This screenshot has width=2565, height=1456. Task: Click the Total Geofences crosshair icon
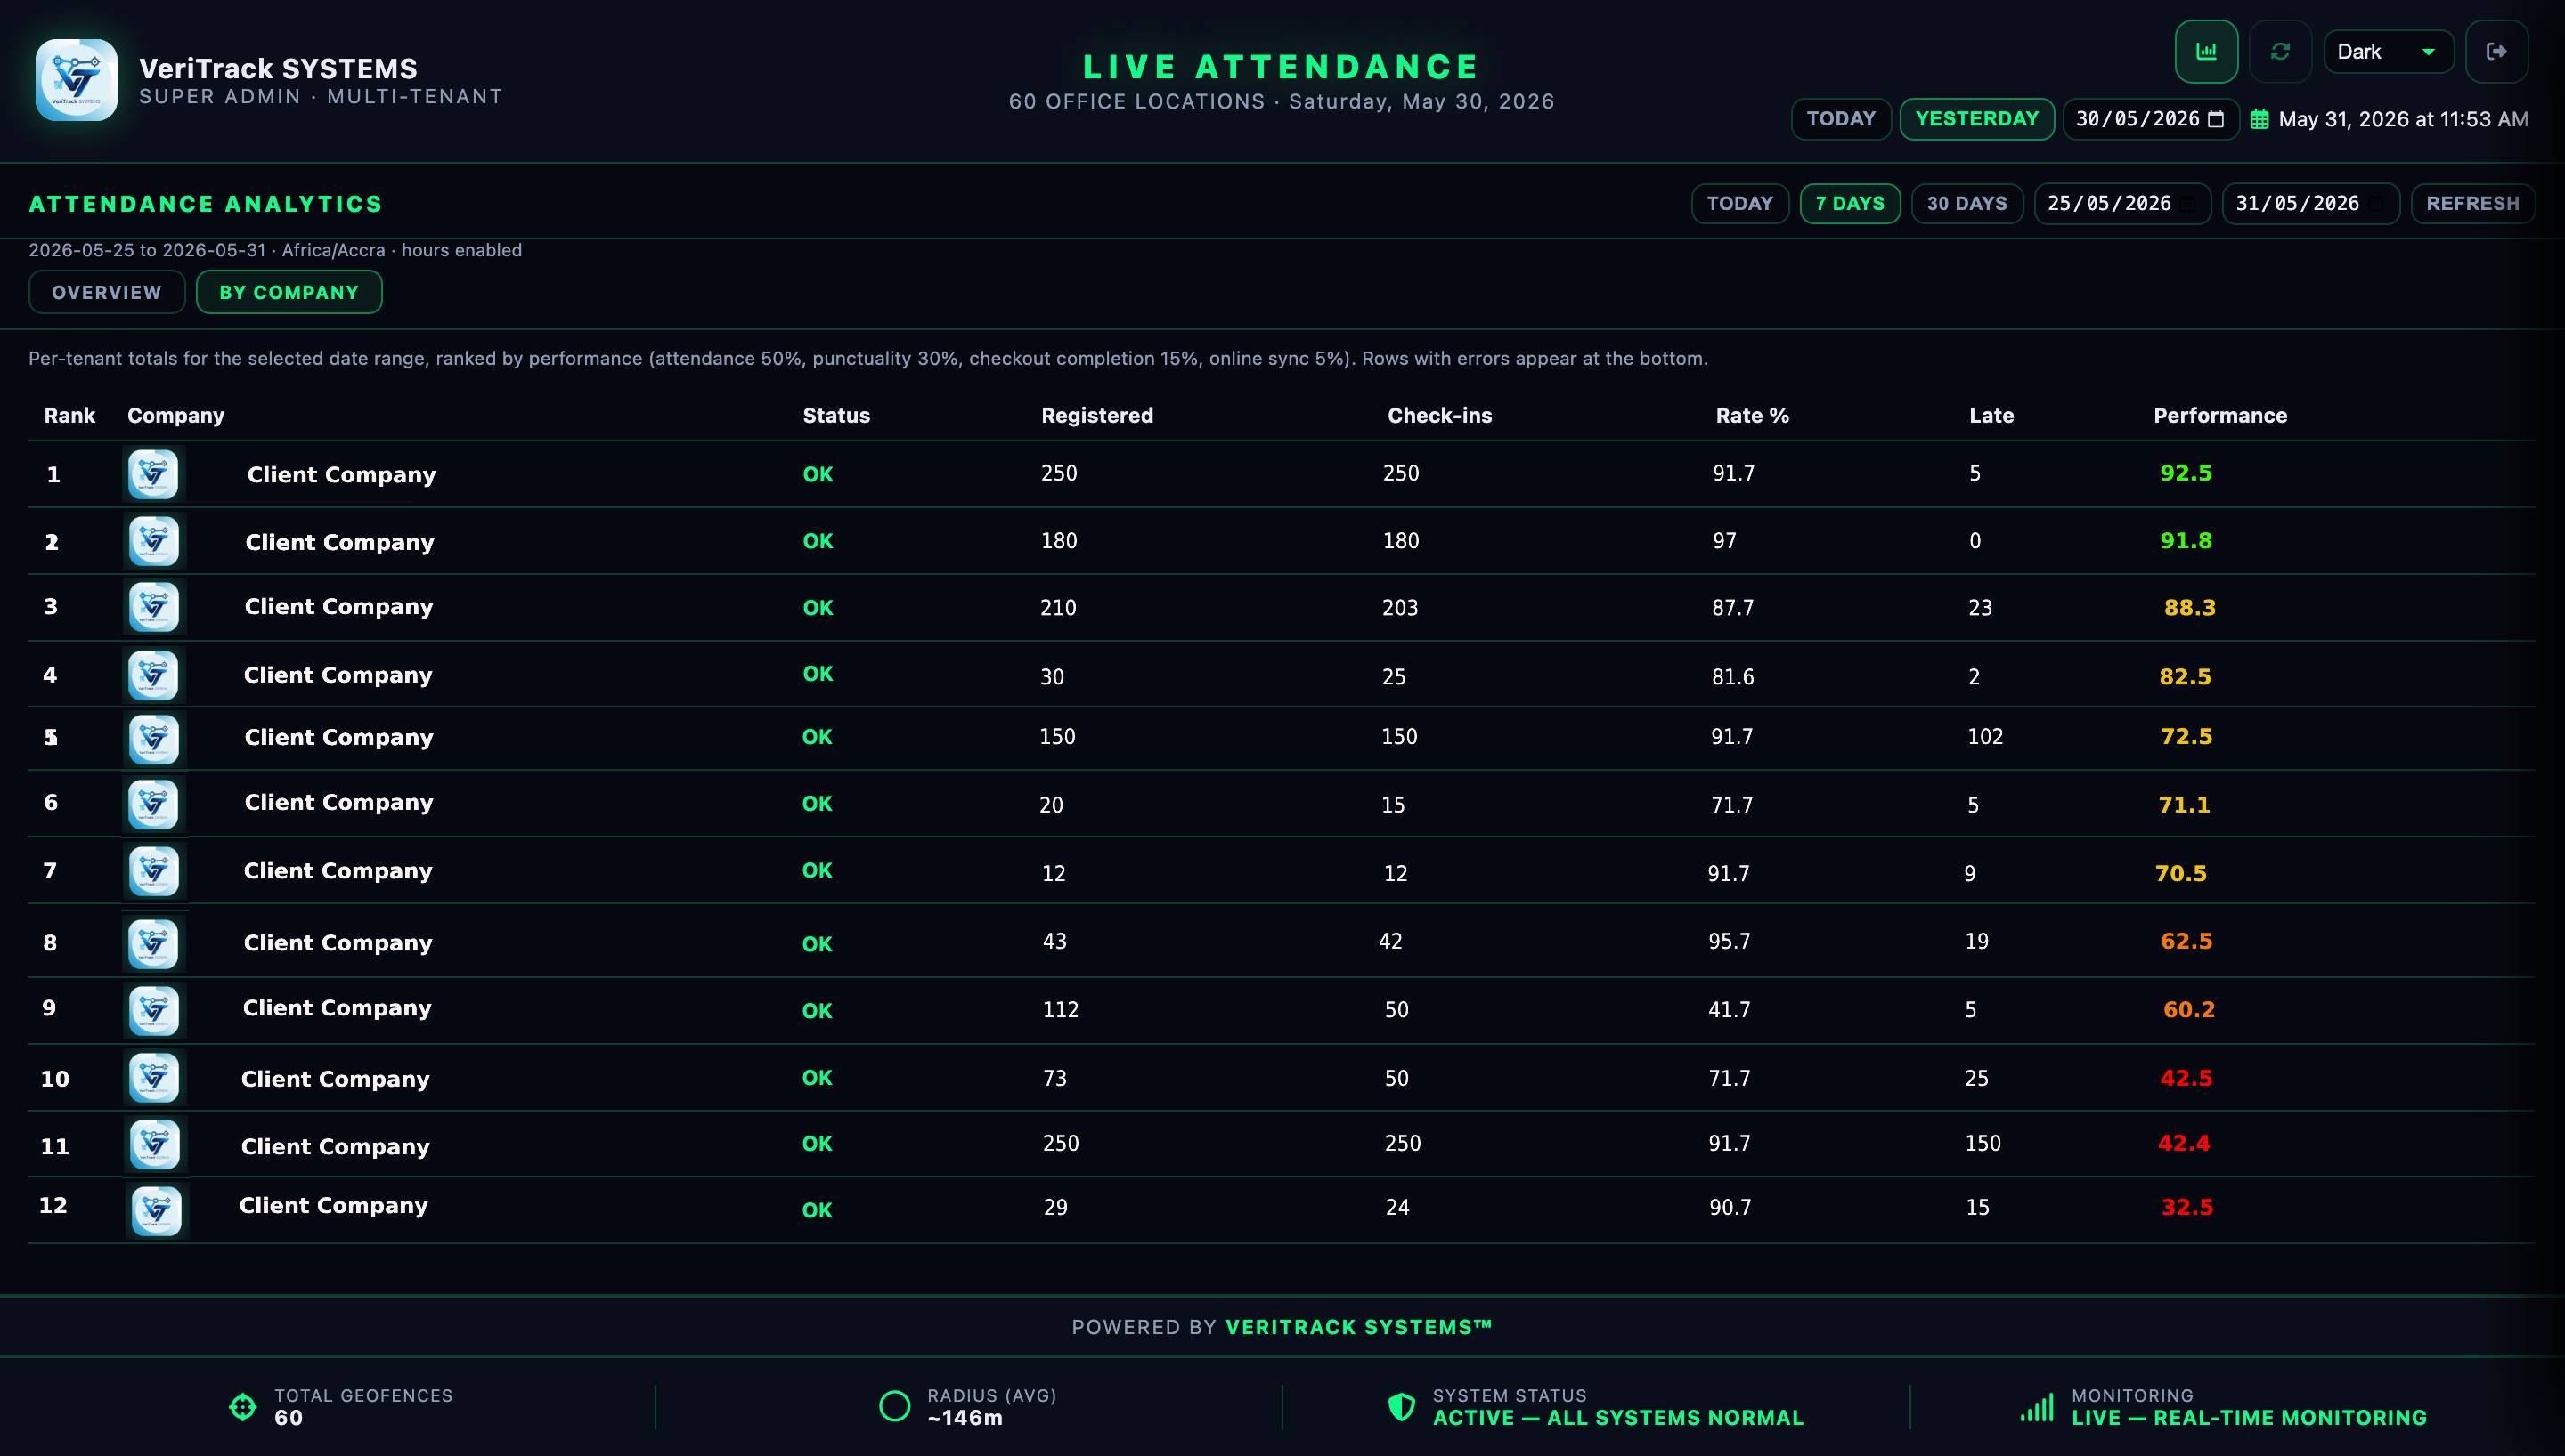pos(242,1407)
